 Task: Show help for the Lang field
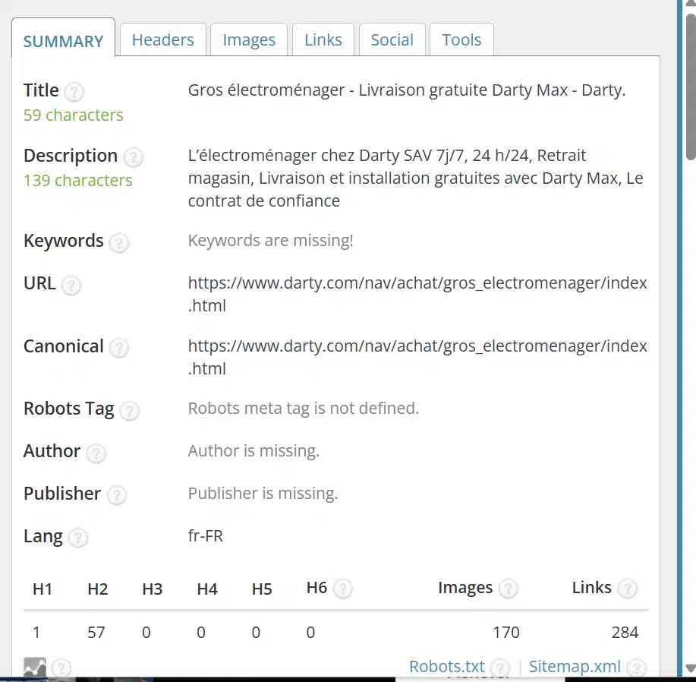78,538
